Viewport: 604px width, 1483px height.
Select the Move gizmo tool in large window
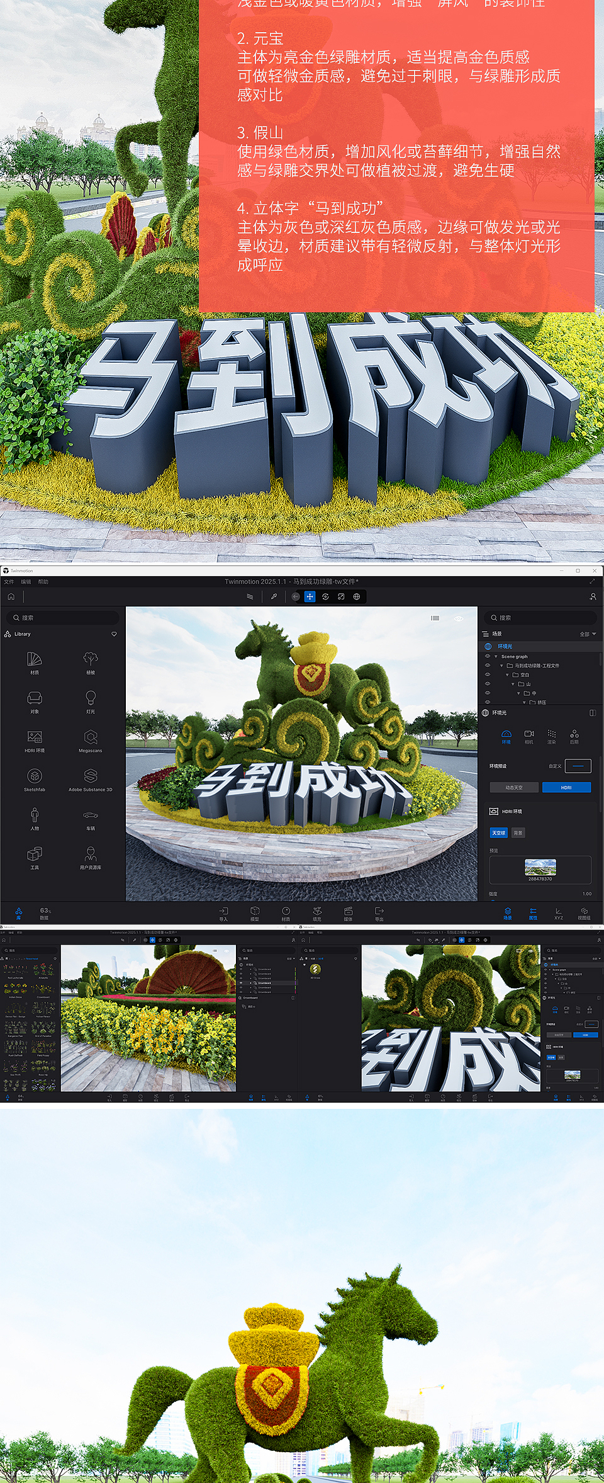coord(310,596)
